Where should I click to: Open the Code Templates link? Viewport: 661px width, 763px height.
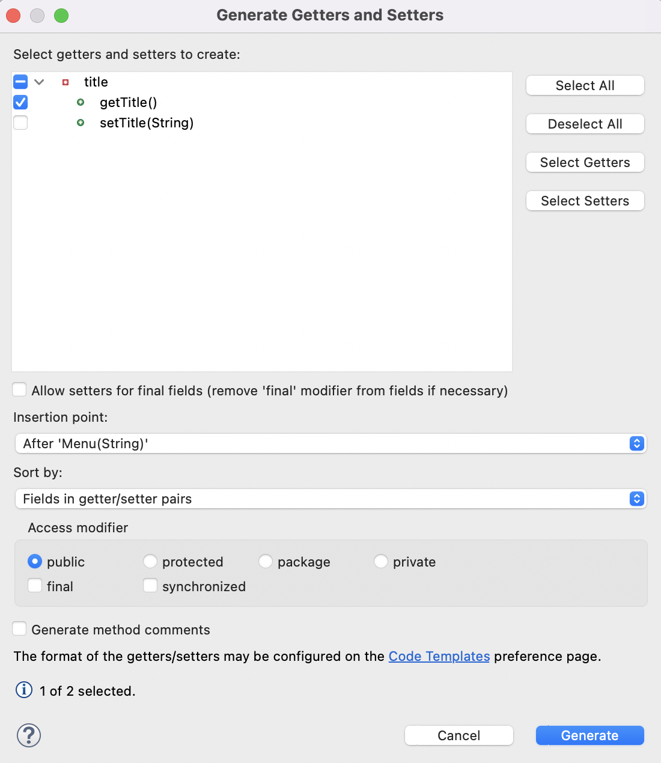click(439, 656)
